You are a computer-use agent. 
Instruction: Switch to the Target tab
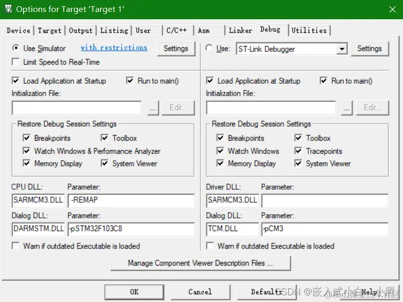tap(49, 31)
